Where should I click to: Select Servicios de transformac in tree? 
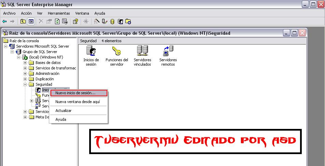click(56, 68)
